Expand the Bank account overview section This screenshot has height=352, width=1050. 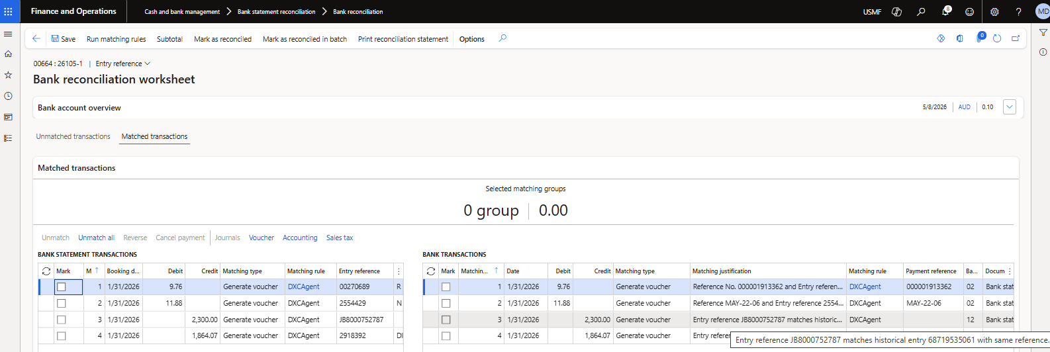(x=1010, y=107)
